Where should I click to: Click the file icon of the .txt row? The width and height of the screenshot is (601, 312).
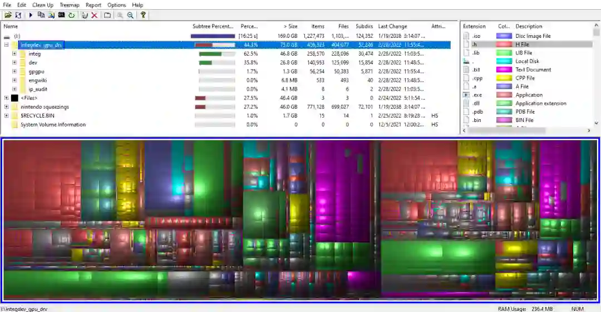[466, 70]
